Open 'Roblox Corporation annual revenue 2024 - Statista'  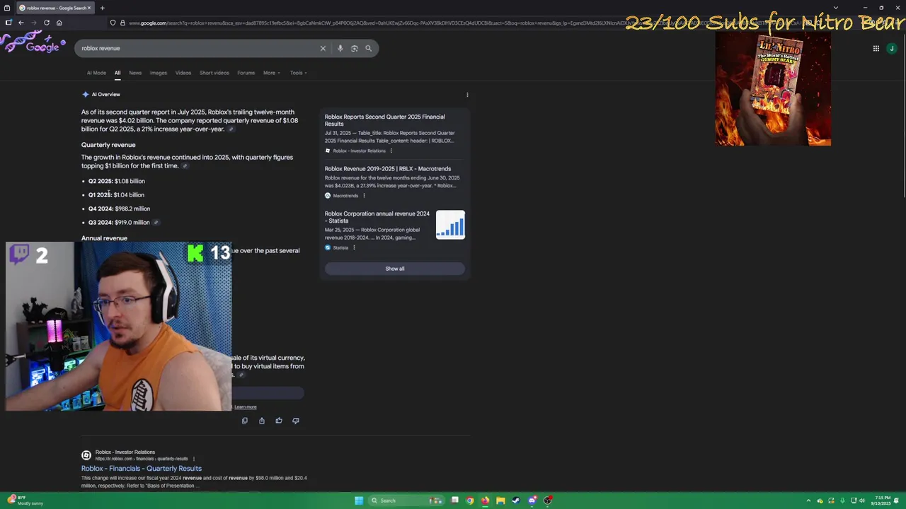coord(377,217)
